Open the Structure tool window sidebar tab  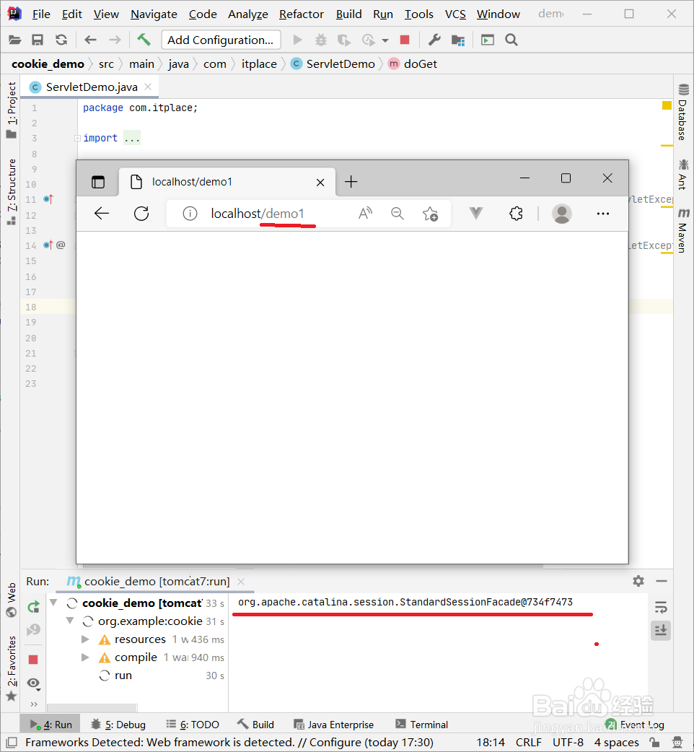point(12,192)
